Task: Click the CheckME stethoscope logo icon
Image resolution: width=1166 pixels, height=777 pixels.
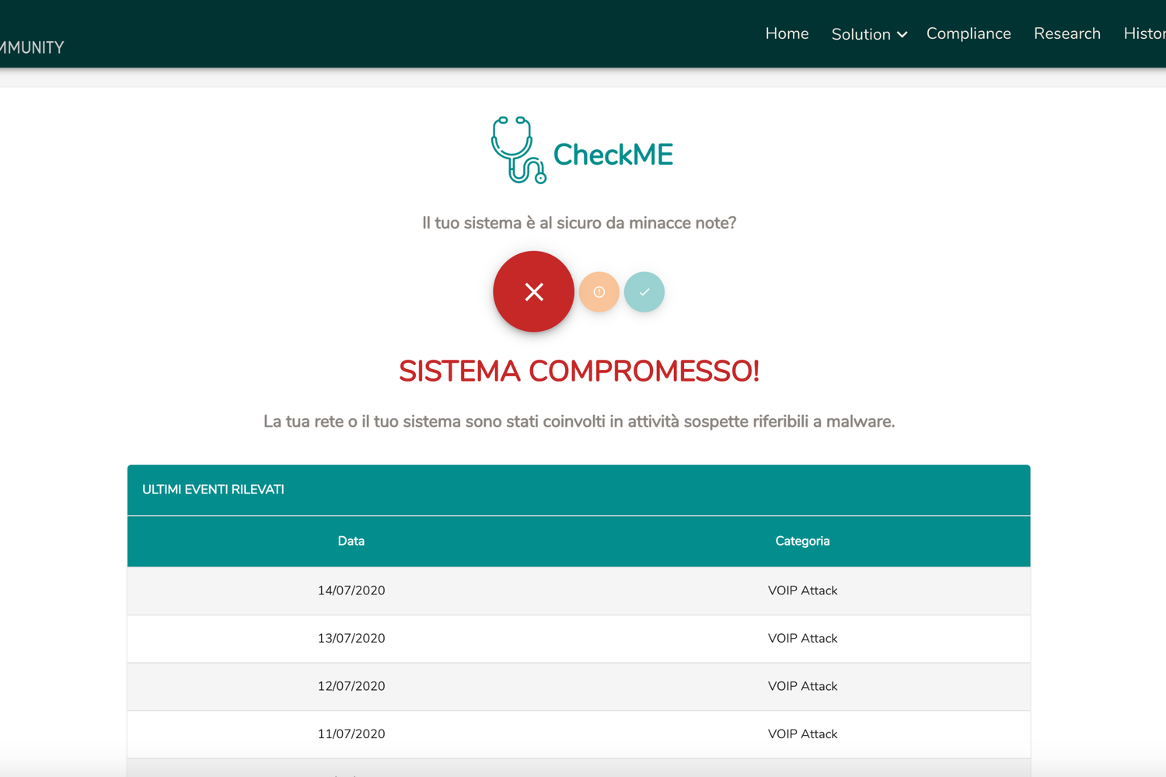Action: click(517, 150)
